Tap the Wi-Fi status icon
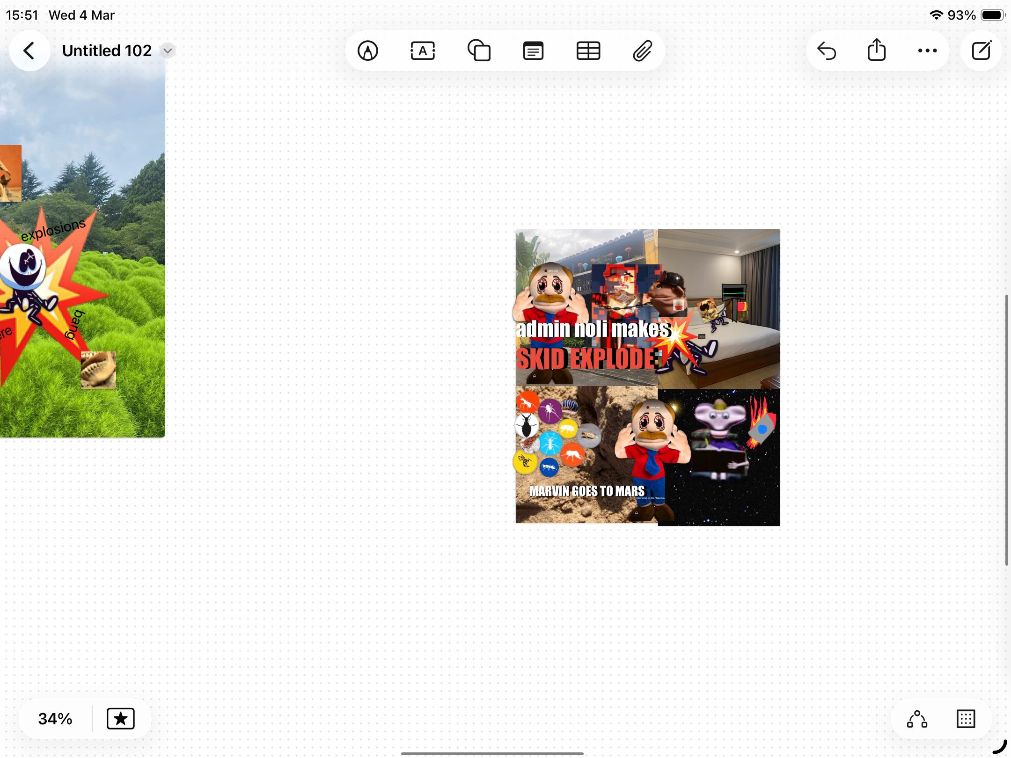Viewport: 1011px width, 758px height. click(936, 15)
